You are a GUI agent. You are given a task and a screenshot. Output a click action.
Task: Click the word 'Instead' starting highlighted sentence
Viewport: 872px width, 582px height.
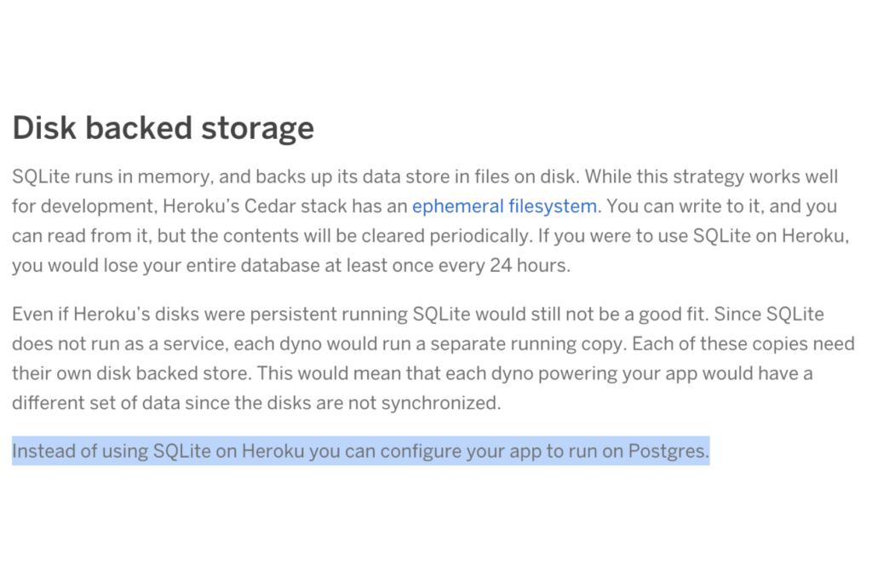[x=43, y=451]
